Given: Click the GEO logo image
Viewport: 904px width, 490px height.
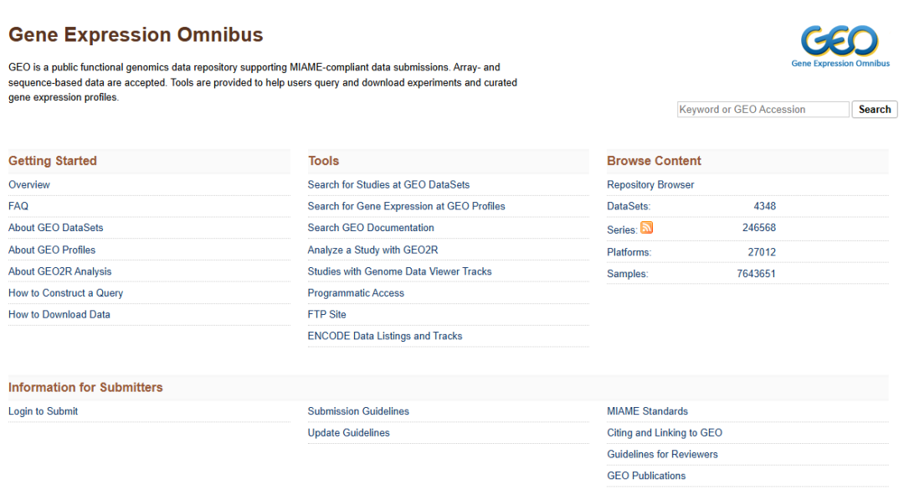Looking at the screenshot, I should (x=840, y=46).
